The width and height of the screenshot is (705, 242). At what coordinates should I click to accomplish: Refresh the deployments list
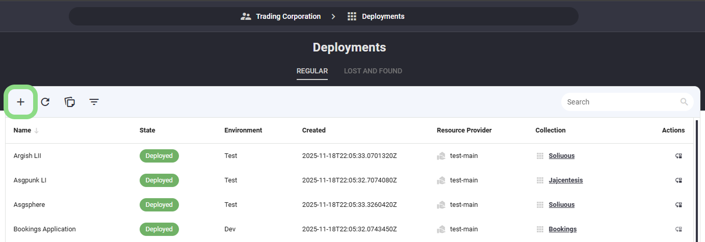click(x=45, y=102)
